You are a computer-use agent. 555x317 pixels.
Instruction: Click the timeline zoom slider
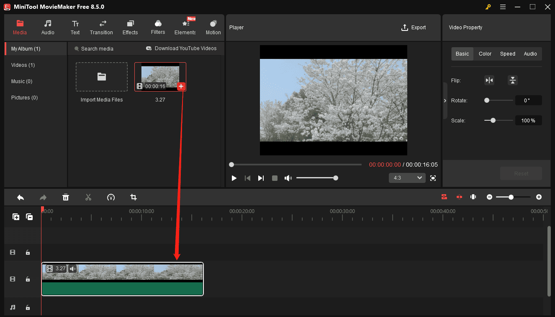pyautogui.click(x=511, y=197)
